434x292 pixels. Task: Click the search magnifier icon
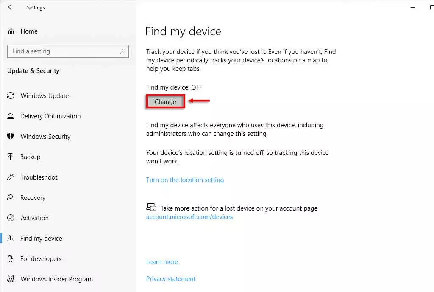click(x=123, y=51)
